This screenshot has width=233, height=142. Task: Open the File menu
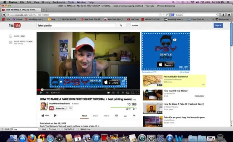pyautogui.click(x=22, y=2)
